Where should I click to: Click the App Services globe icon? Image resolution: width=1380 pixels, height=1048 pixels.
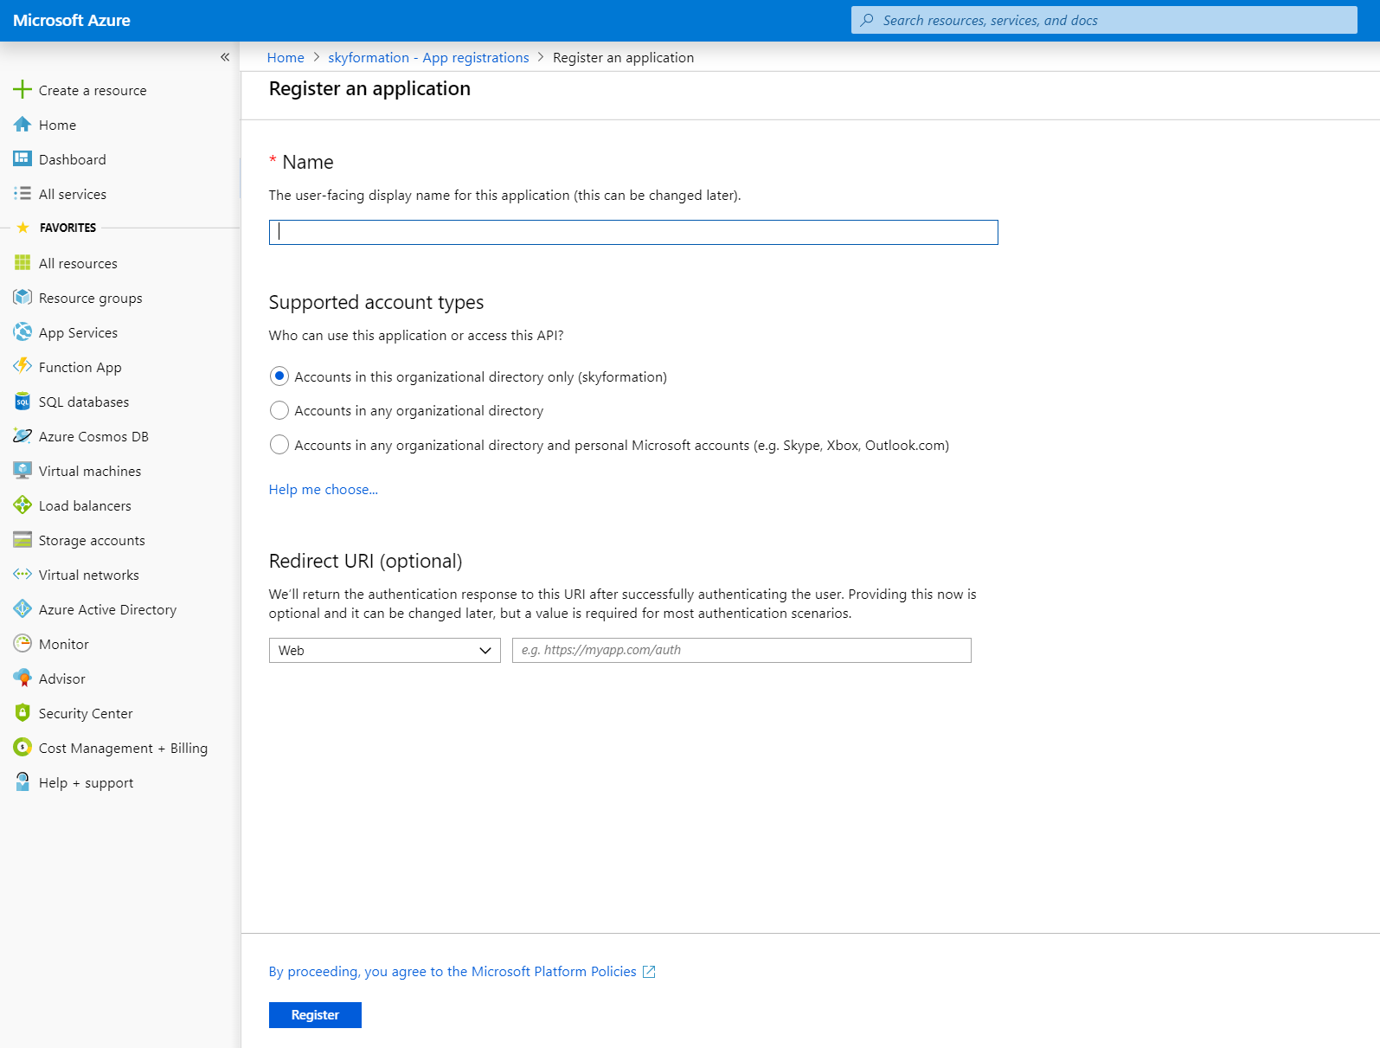click(22, 331)
